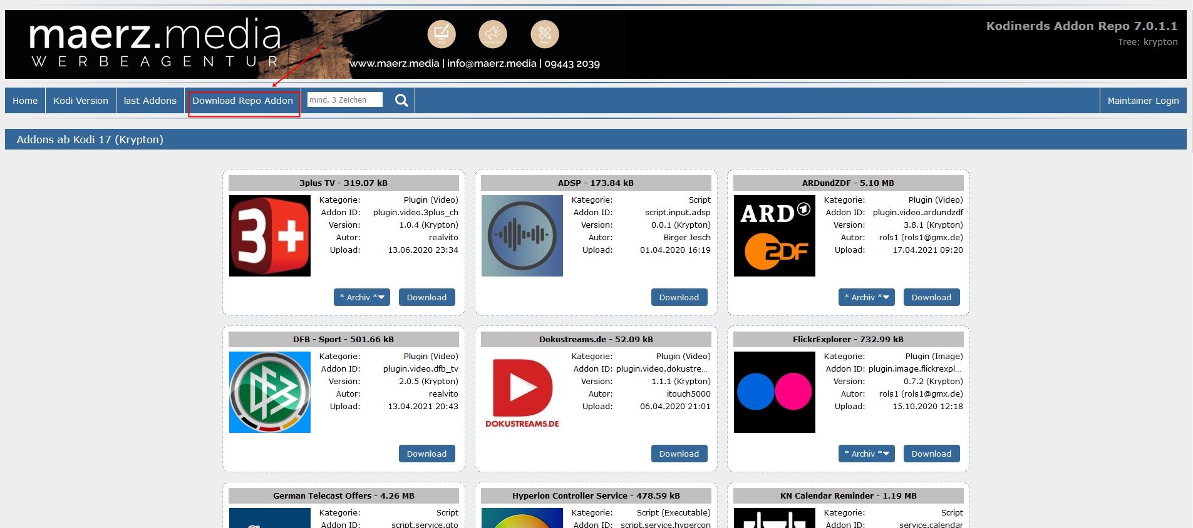1193x528 pixels.
Task: Click the 'DFB - Sport - 501.66 kB' title
Action: 343,339
